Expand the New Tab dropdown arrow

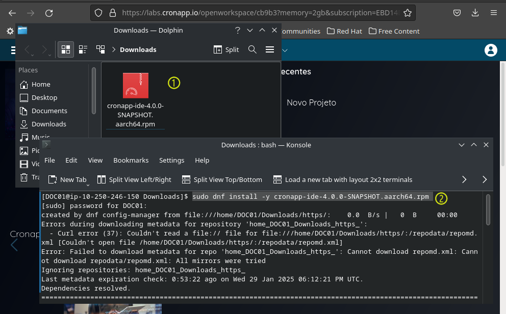88,186
